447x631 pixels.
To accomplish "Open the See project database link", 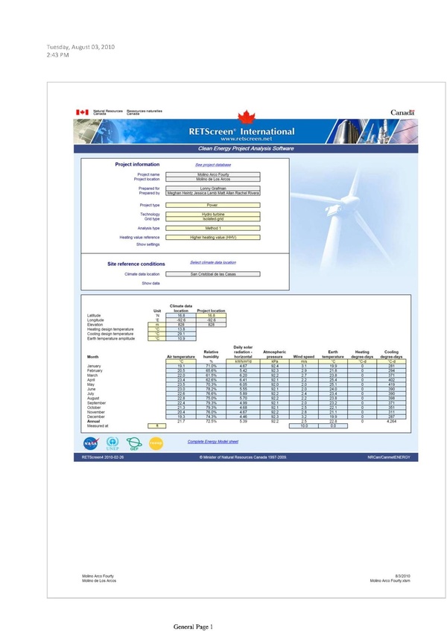I will point(213,165).
